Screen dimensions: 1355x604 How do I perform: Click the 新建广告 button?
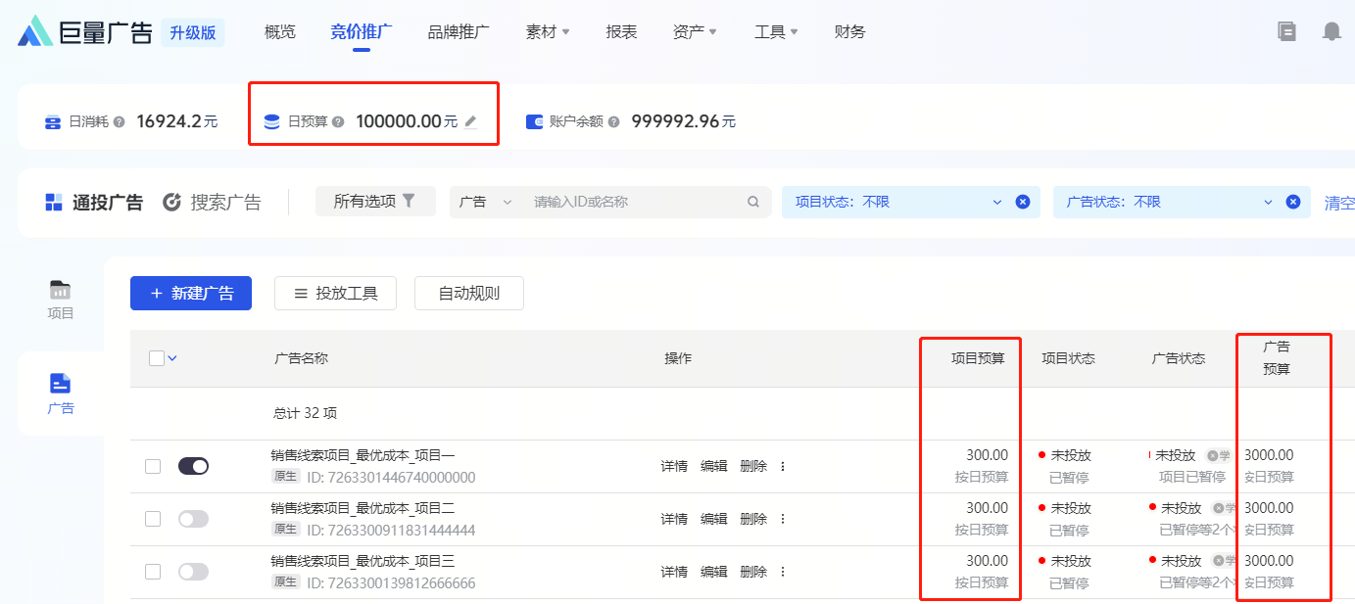point(191,294)
